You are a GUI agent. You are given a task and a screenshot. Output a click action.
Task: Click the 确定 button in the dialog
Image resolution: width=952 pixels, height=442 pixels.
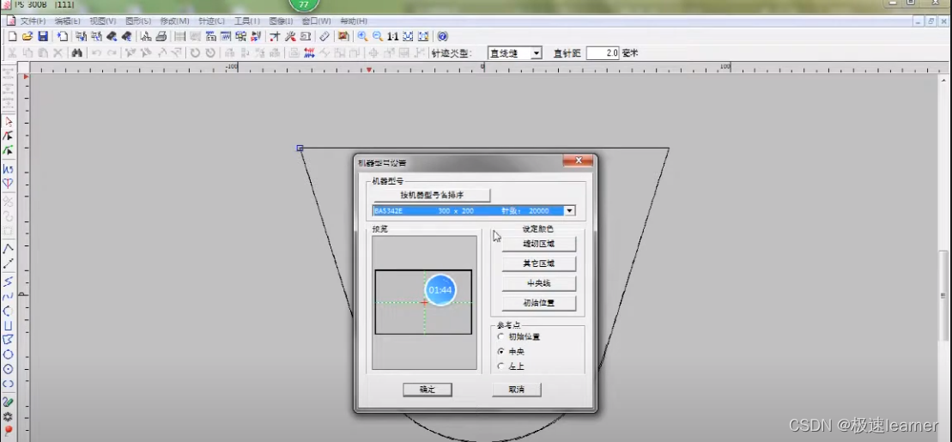[x=427, y=390]
